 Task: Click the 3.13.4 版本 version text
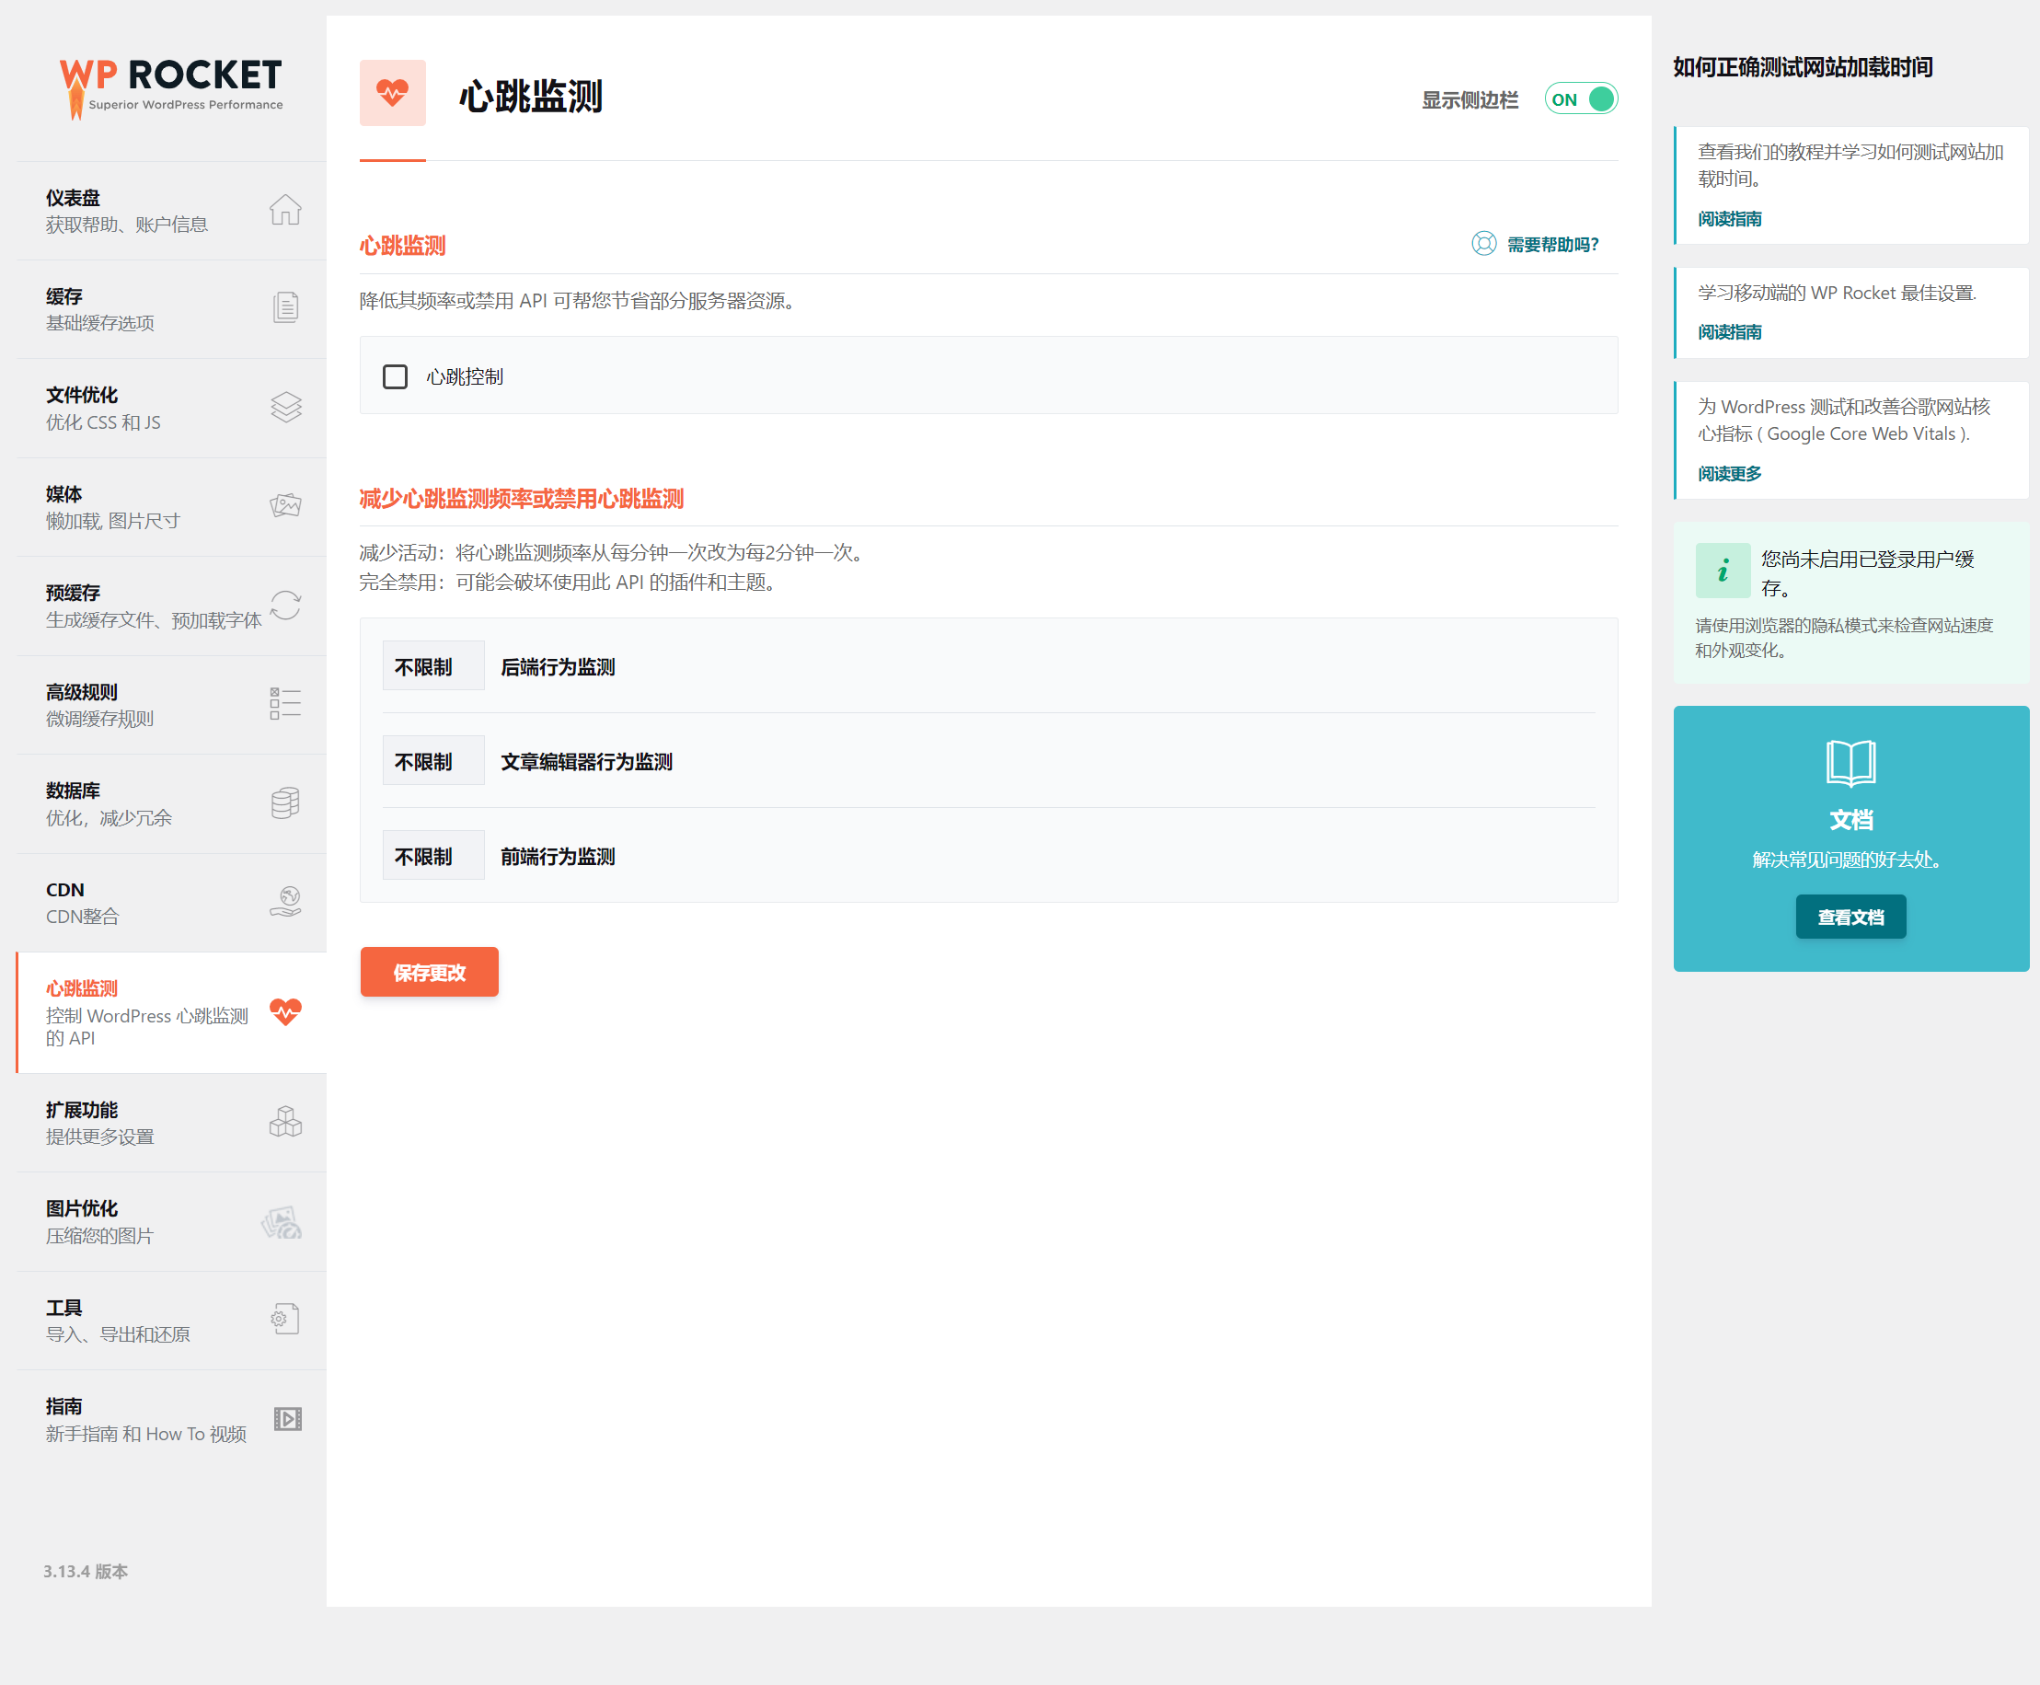(86, 1572)
